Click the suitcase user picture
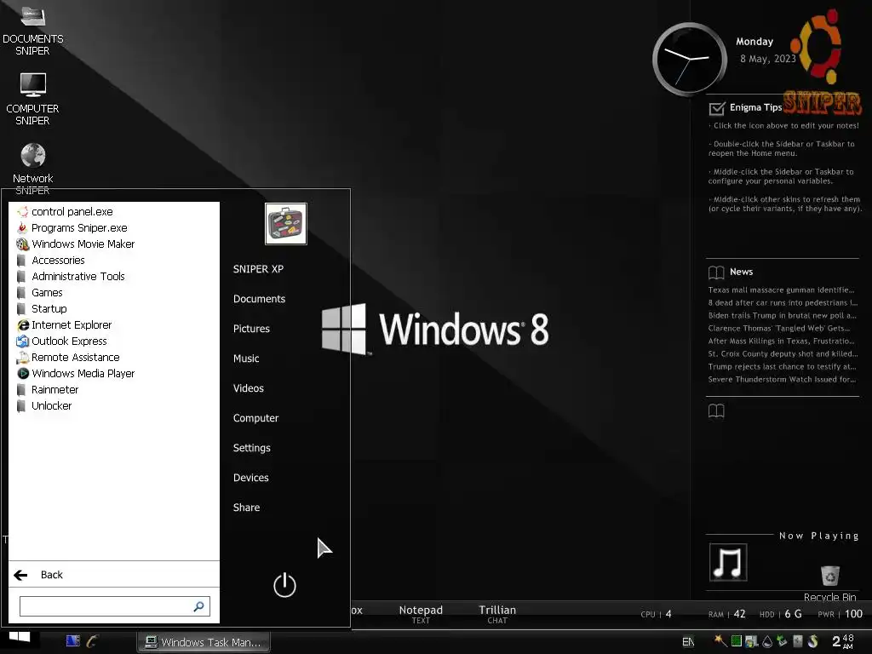 coord(286,224)
